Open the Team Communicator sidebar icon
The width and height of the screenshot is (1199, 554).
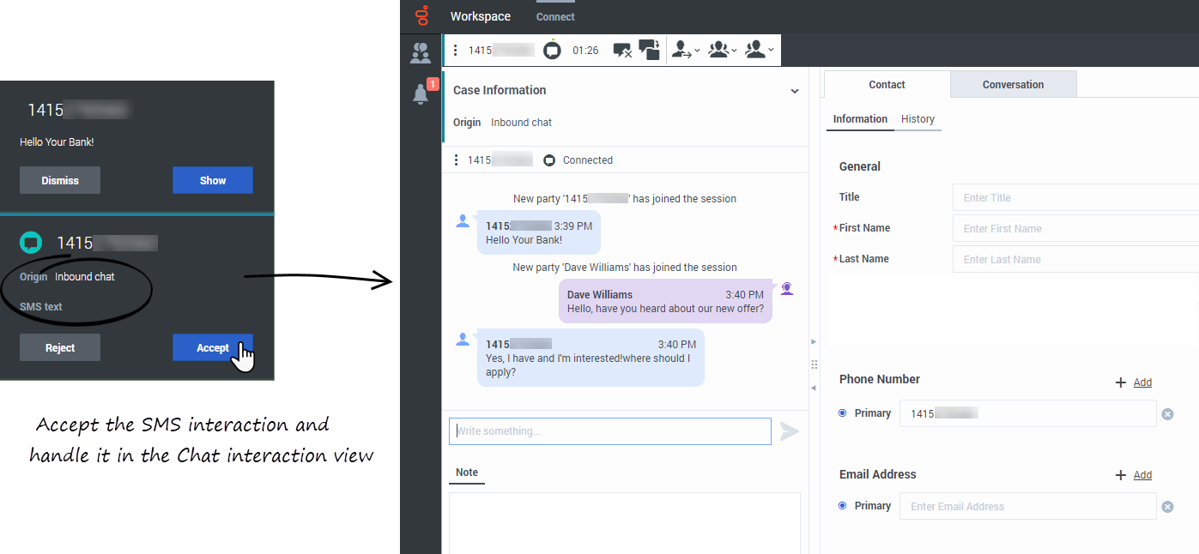421,53
